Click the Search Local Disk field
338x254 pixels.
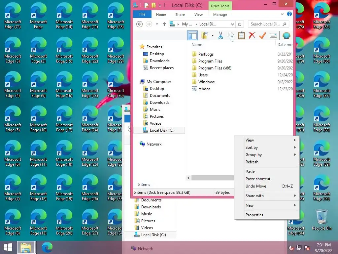pos(268,24)
